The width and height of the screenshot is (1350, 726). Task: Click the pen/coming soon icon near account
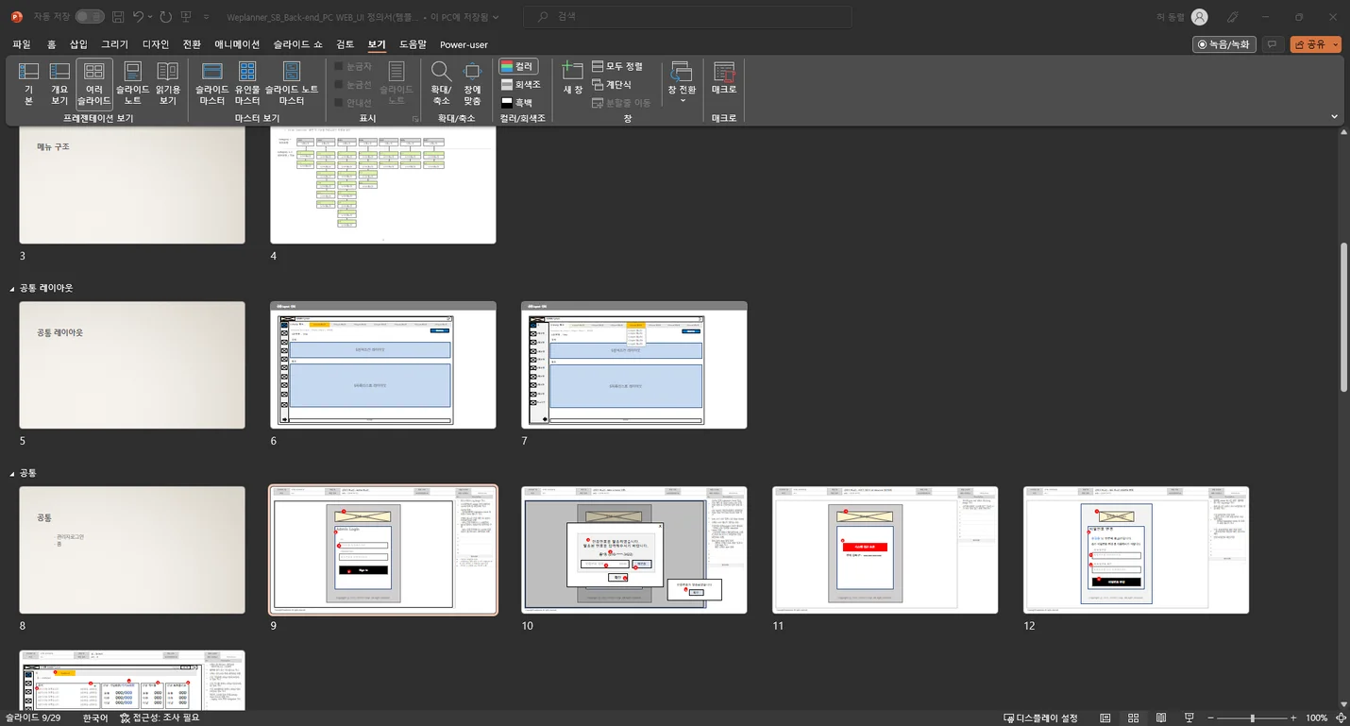coord(1233,17)
